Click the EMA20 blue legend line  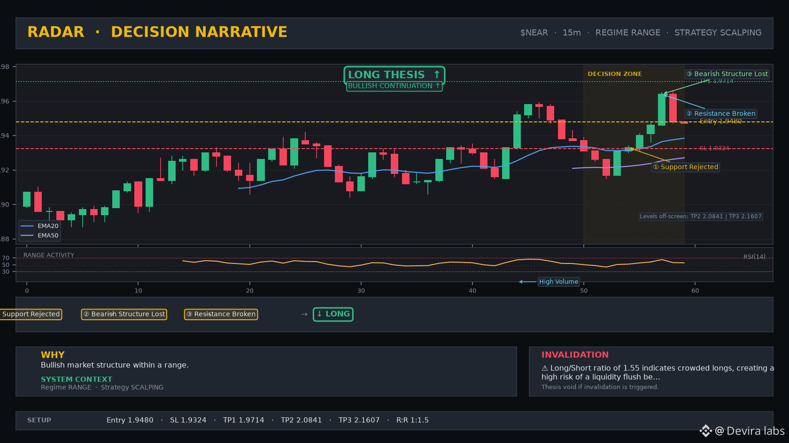27,226
